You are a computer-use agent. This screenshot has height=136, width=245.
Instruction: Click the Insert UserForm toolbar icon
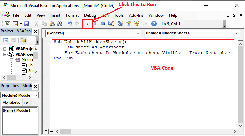click(x=15, y=24)
